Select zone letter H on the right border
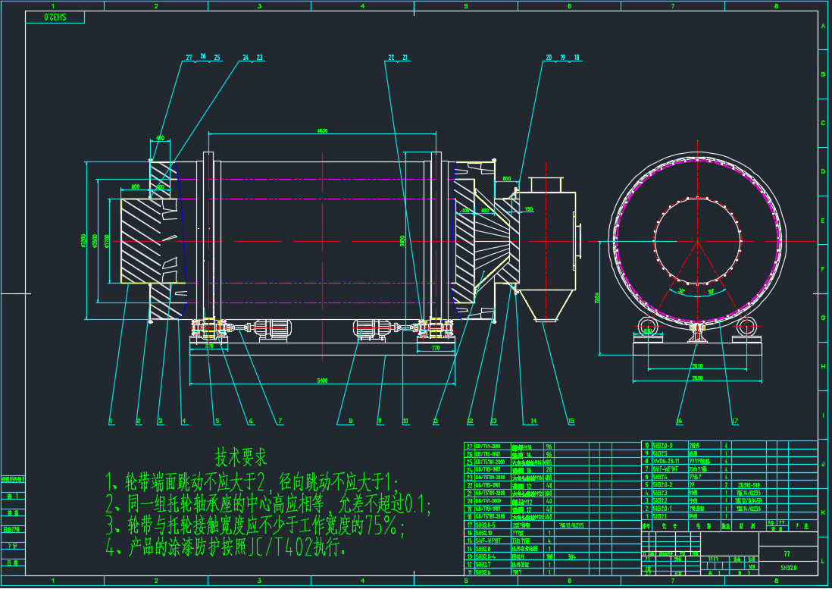832x589 pixels. tap(823, 367)
